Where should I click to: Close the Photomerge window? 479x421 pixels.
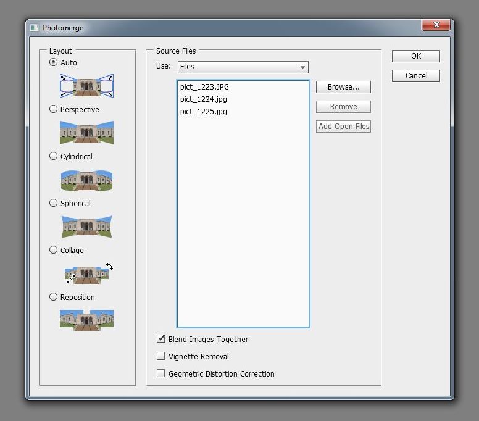pyautogui.click(x=436, y=25)
